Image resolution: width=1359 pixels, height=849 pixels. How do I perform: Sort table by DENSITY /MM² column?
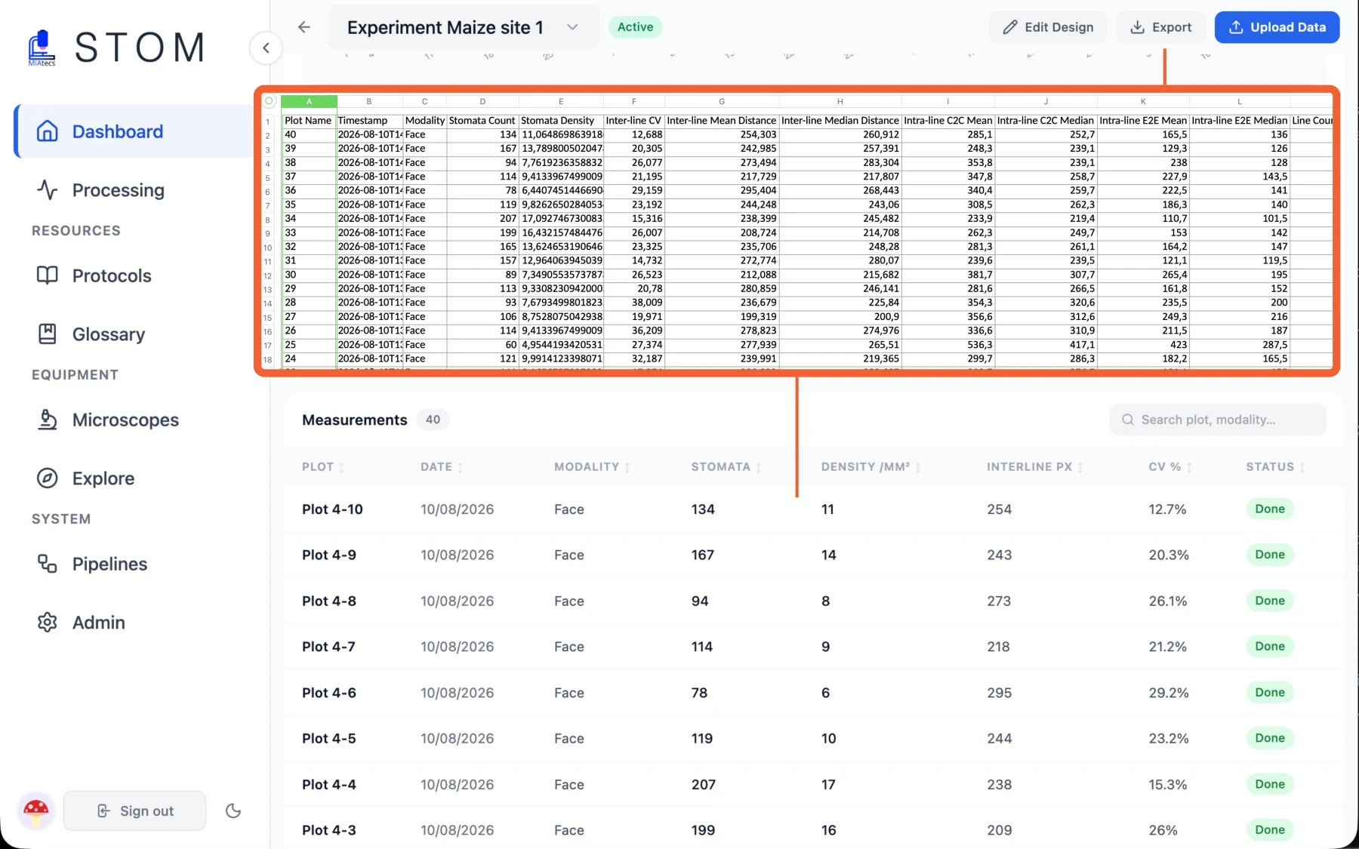tap(871, 467)
